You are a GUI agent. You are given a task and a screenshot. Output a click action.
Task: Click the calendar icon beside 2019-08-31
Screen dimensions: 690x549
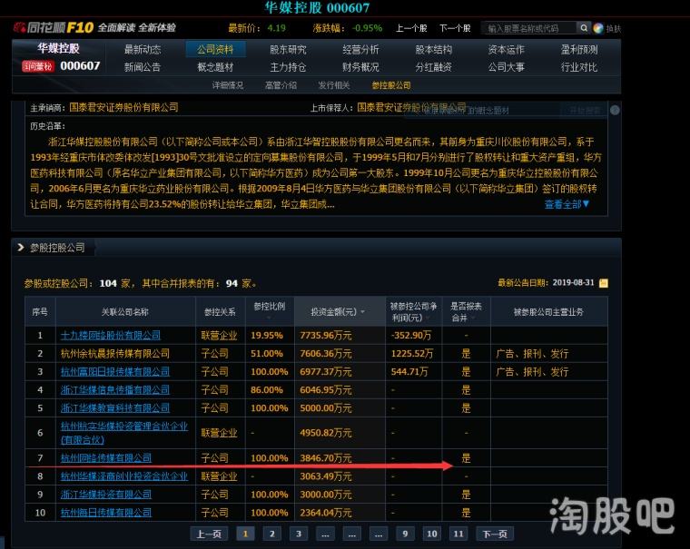click(x=604, y=283)
